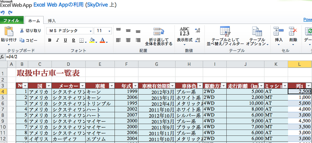Apply red font color
312x143 pixels.
(x=102, y=40)
